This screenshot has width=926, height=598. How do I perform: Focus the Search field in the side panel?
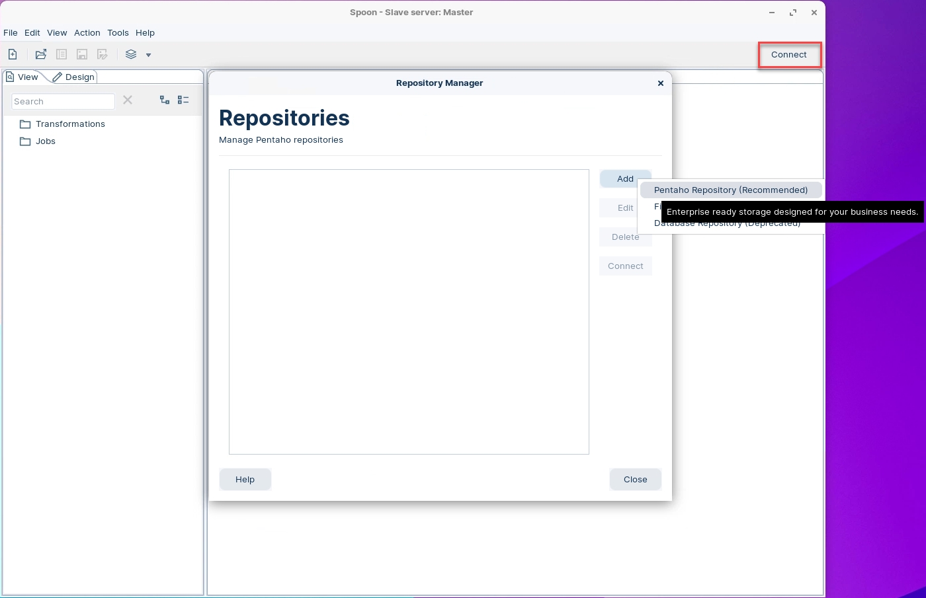63,101
